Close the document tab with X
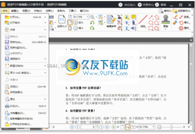The height and width of the screenshot is (134, 195). pyautogui.click(x=191, y=40)
